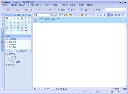Click 点击添加标签 to add a tag
Image resolution: width=128 pixels, height=94 pixels.
(59, 89)
